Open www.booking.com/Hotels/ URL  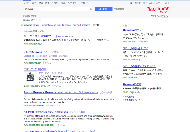(136, 42)
